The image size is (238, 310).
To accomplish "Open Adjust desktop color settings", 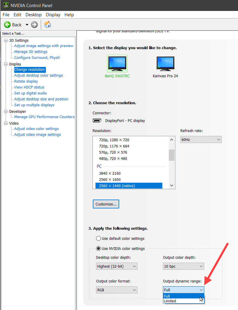I will [x=38, y=76].
